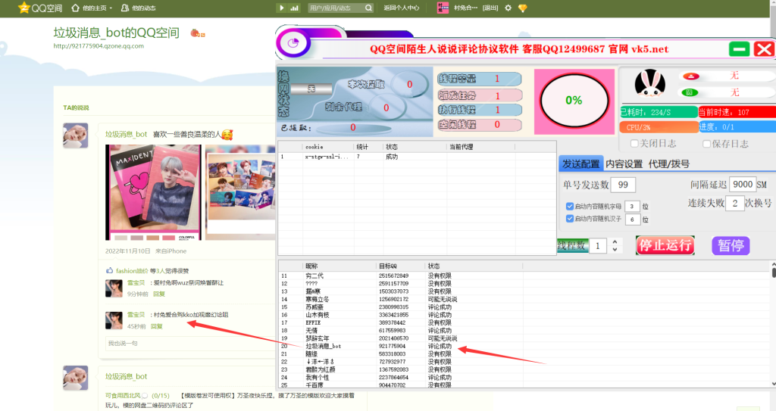The width and height of the screenshot is (776, 411).
Task: Increase thread count with up arrow
Action: [x=615, y=241]
